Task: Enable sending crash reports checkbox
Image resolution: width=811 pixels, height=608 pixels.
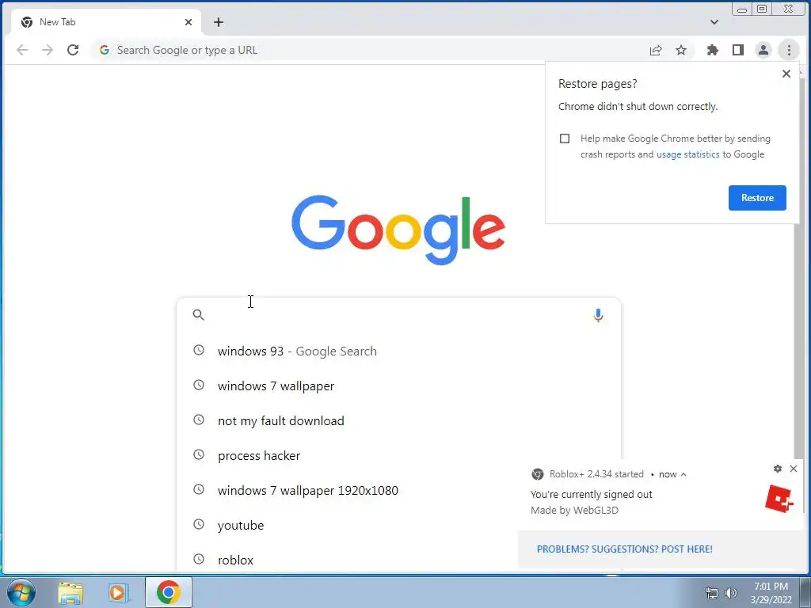Action: click(565, 139)
